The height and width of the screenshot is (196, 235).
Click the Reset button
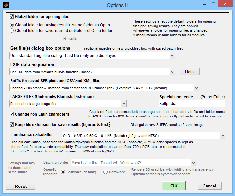(21, 186)
